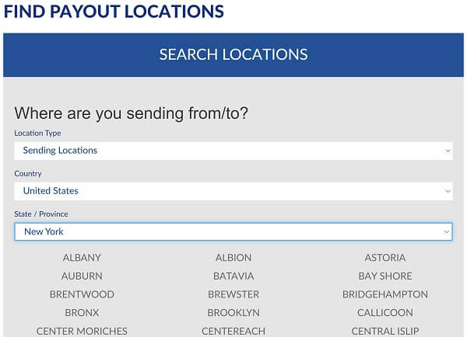Open the CENTRAL ISLIP link
Image resolution: width=467 pixels, height=337 pixels.
[385, 332]
